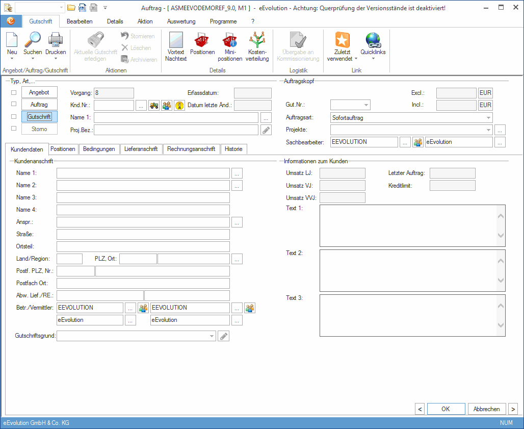The height and width of the screenshot is (429, 524).
Task: Click the eEvolution application logo button
Action: [11, 21]
